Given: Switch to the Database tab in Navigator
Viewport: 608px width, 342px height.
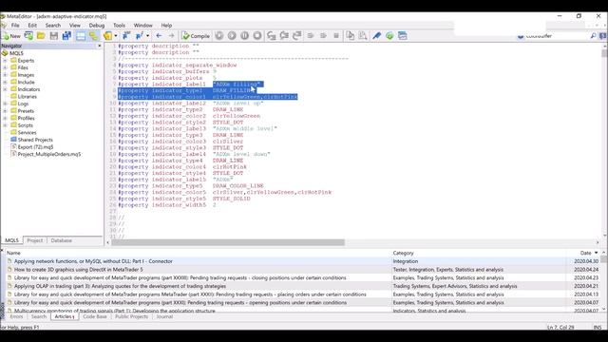Looking at the screenshot, I should [x=61, y=240].
